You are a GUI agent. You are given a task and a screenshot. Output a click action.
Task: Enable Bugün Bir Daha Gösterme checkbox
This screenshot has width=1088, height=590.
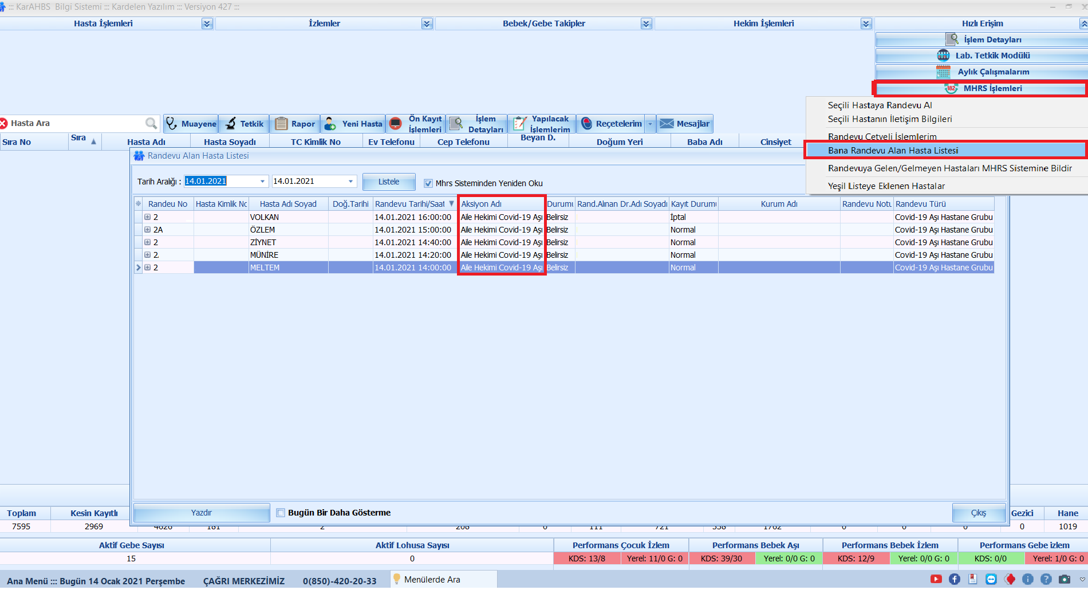281,513
